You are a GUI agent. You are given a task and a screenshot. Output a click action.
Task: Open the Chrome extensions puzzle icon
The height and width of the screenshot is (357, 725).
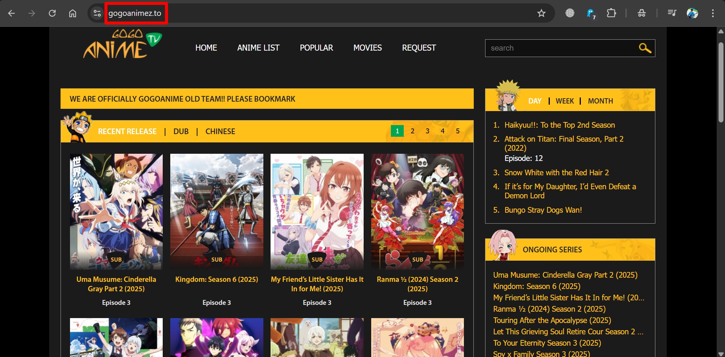[611, 13]
